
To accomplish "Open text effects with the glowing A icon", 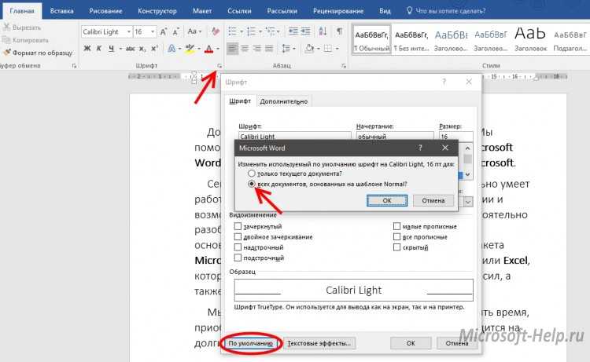I will pyautogui.click(x=171, y=49).
